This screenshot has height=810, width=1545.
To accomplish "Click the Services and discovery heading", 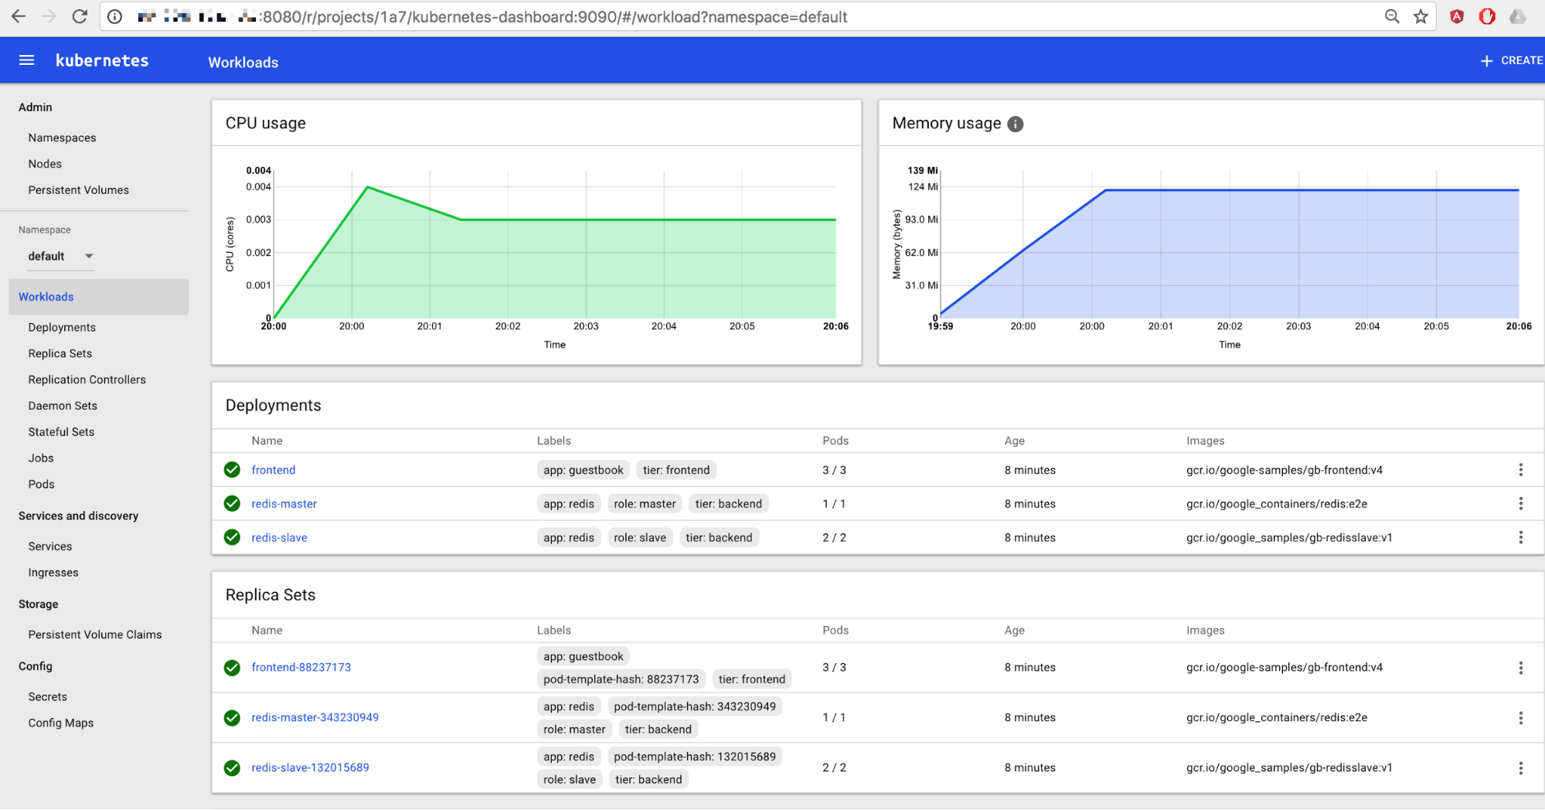I will click(78, 516).
